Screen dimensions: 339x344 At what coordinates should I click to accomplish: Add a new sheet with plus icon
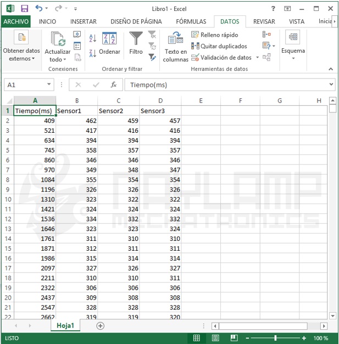tap(100, 325)
